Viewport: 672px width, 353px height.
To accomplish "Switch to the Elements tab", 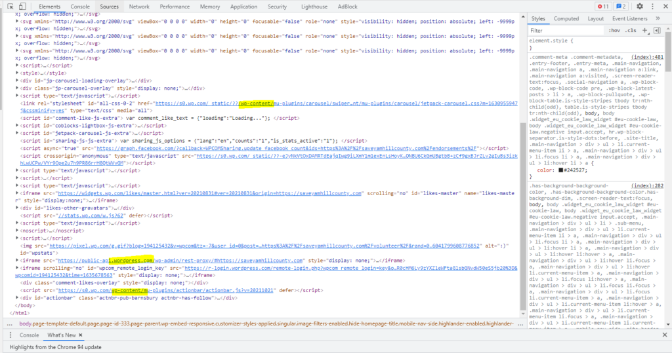I will pos(49,7).
